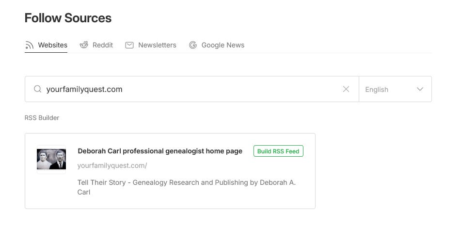
Task: Expand the language list chevron
Action: (x=420, y=89)
